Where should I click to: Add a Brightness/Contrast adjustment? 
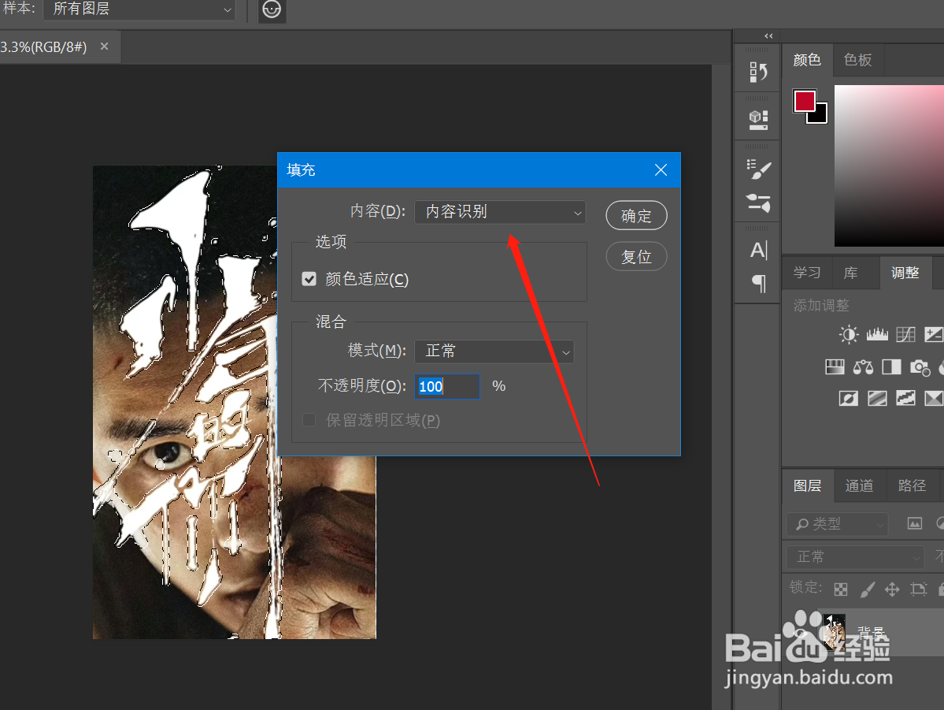pos(848,334)
